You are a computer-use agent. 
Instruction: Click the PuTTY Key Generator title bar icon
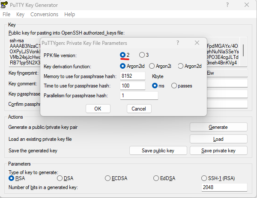4,5
